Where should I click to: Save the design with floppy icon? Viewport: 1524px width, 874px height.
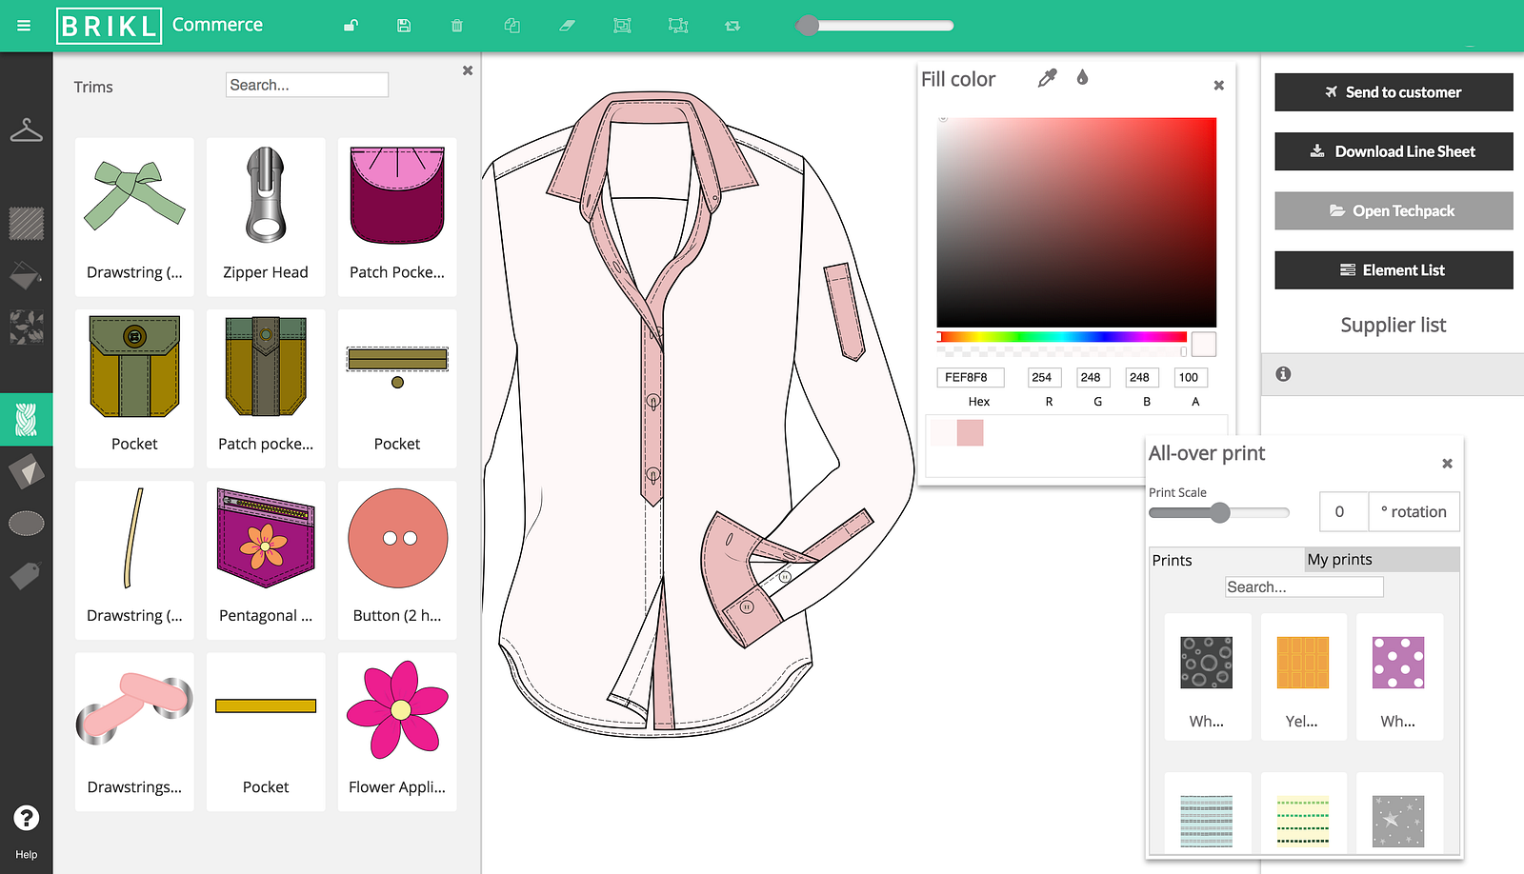tap(404, 26)
